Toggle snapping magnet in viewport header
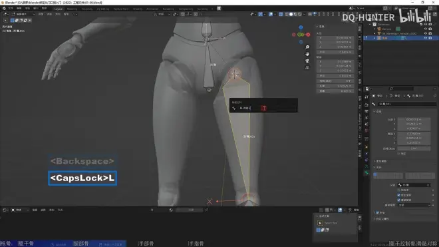 tap(182, 14)
